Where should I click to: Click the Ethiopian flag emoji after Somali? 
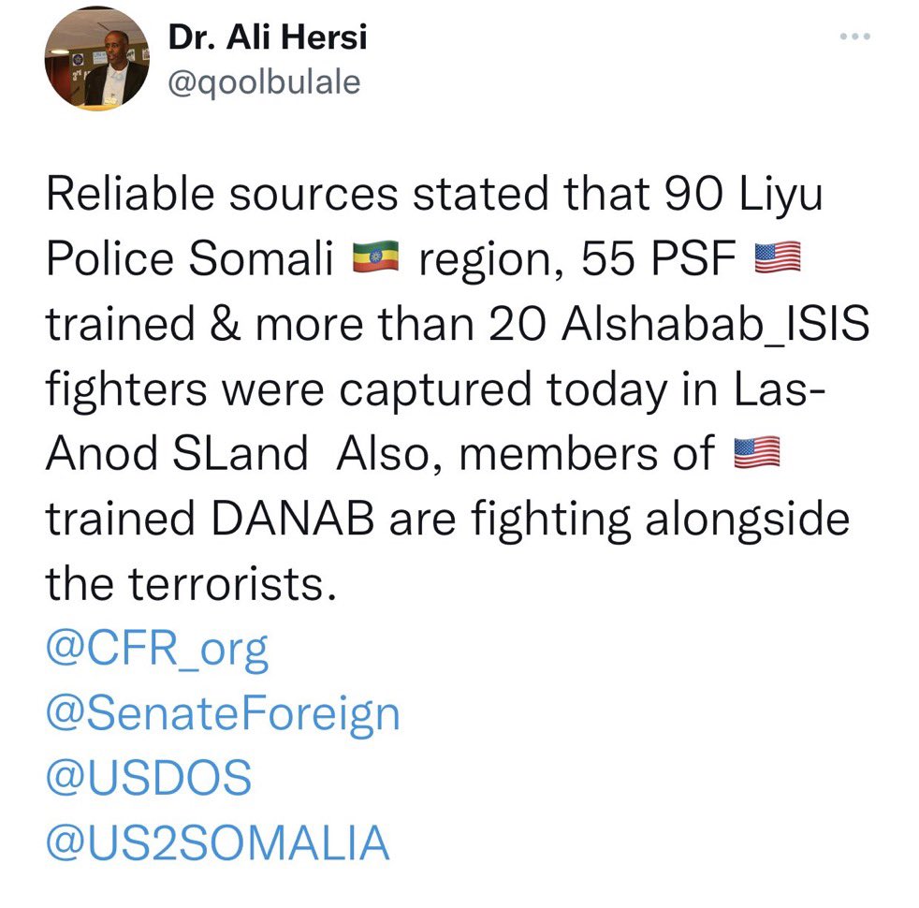[375, 257]
